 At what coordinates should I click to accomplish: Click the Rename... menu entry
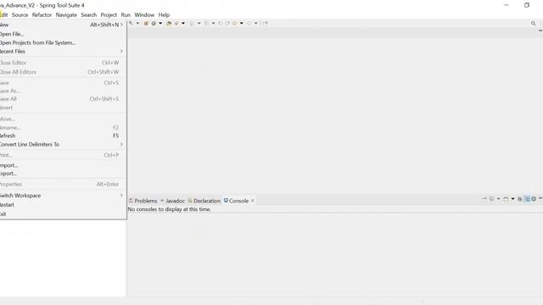click(62, 128)
